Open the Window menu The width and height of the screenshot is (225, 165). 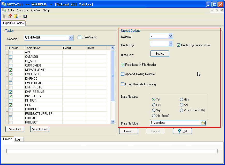click(x=35, y=11)
